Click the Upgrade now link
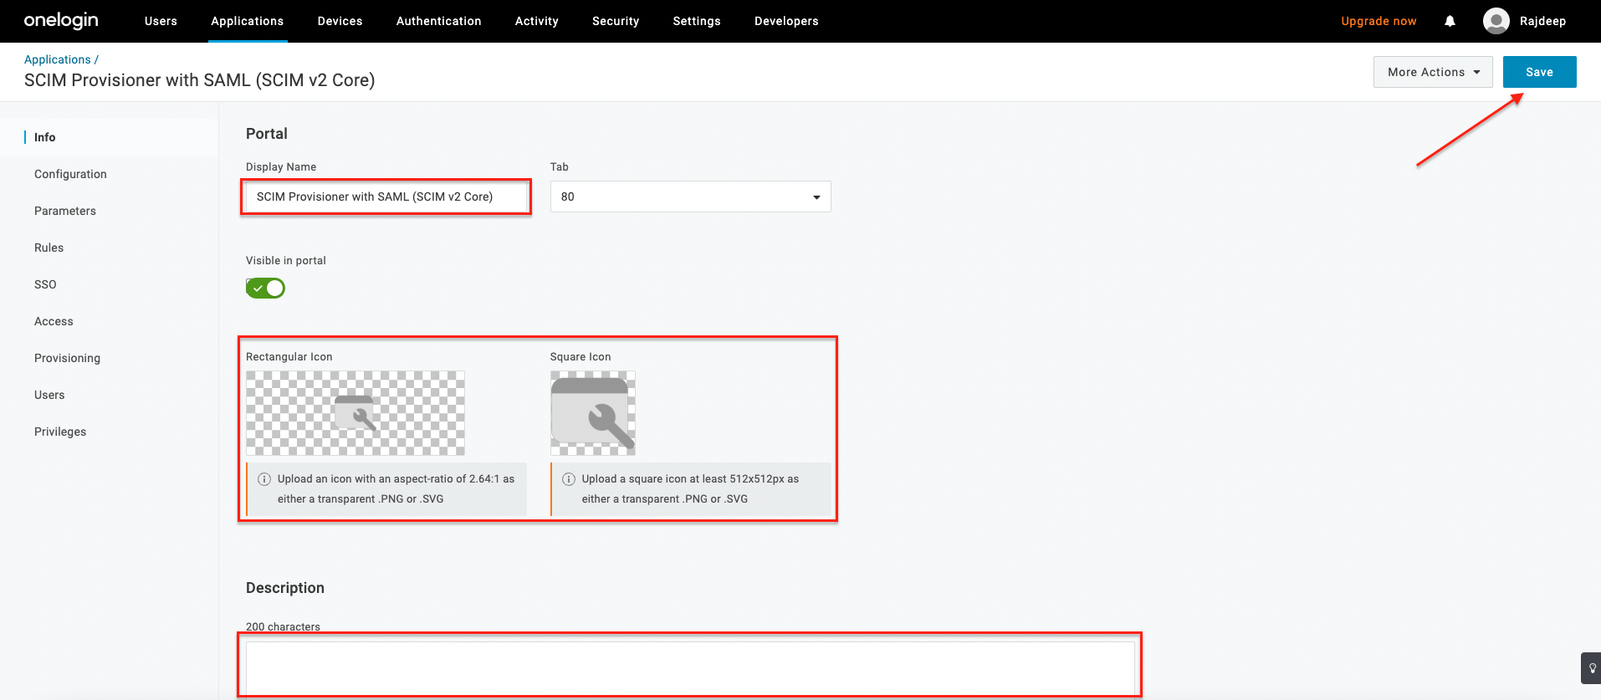Viewport: 1601px width, 700px height. click(x=1378, y=21)
